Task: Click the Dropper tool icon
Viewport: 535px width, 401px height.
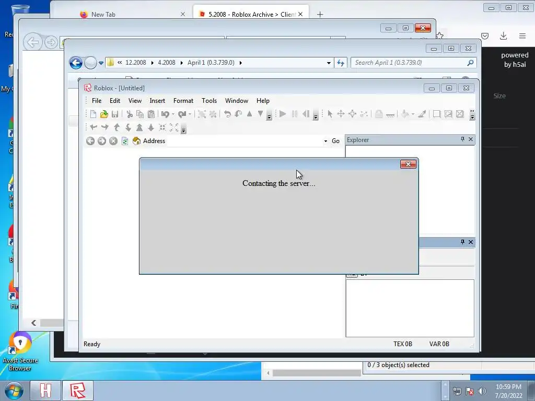Action: [422, 114]
